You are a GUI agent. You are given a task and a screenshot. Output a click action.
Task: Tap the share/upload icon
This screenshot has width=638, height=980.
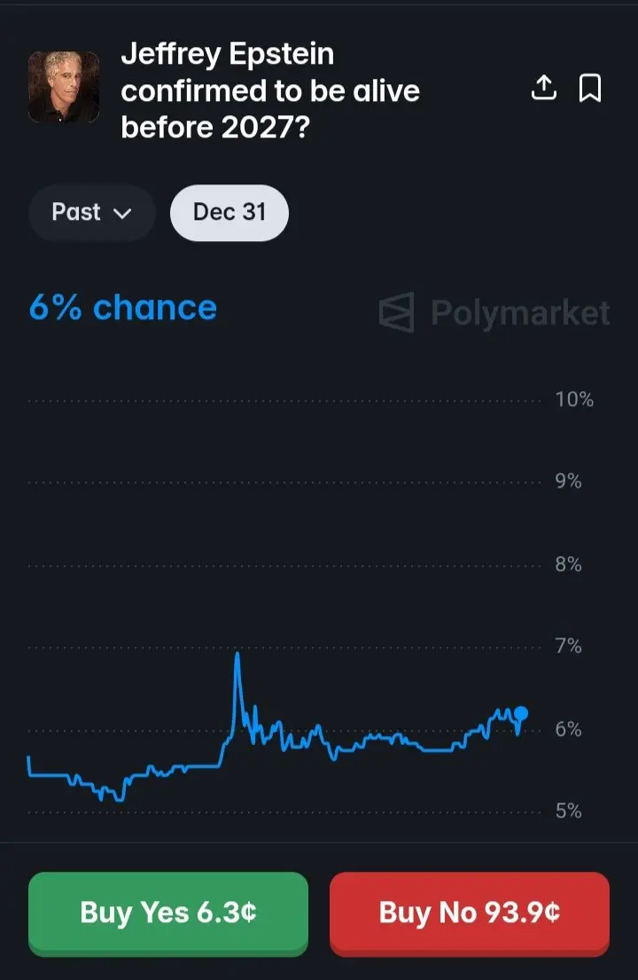click(544, 88)
